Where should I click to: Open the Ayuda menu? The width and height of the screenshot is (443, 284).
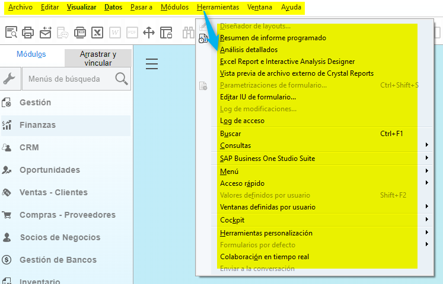(x=291, y=7)
